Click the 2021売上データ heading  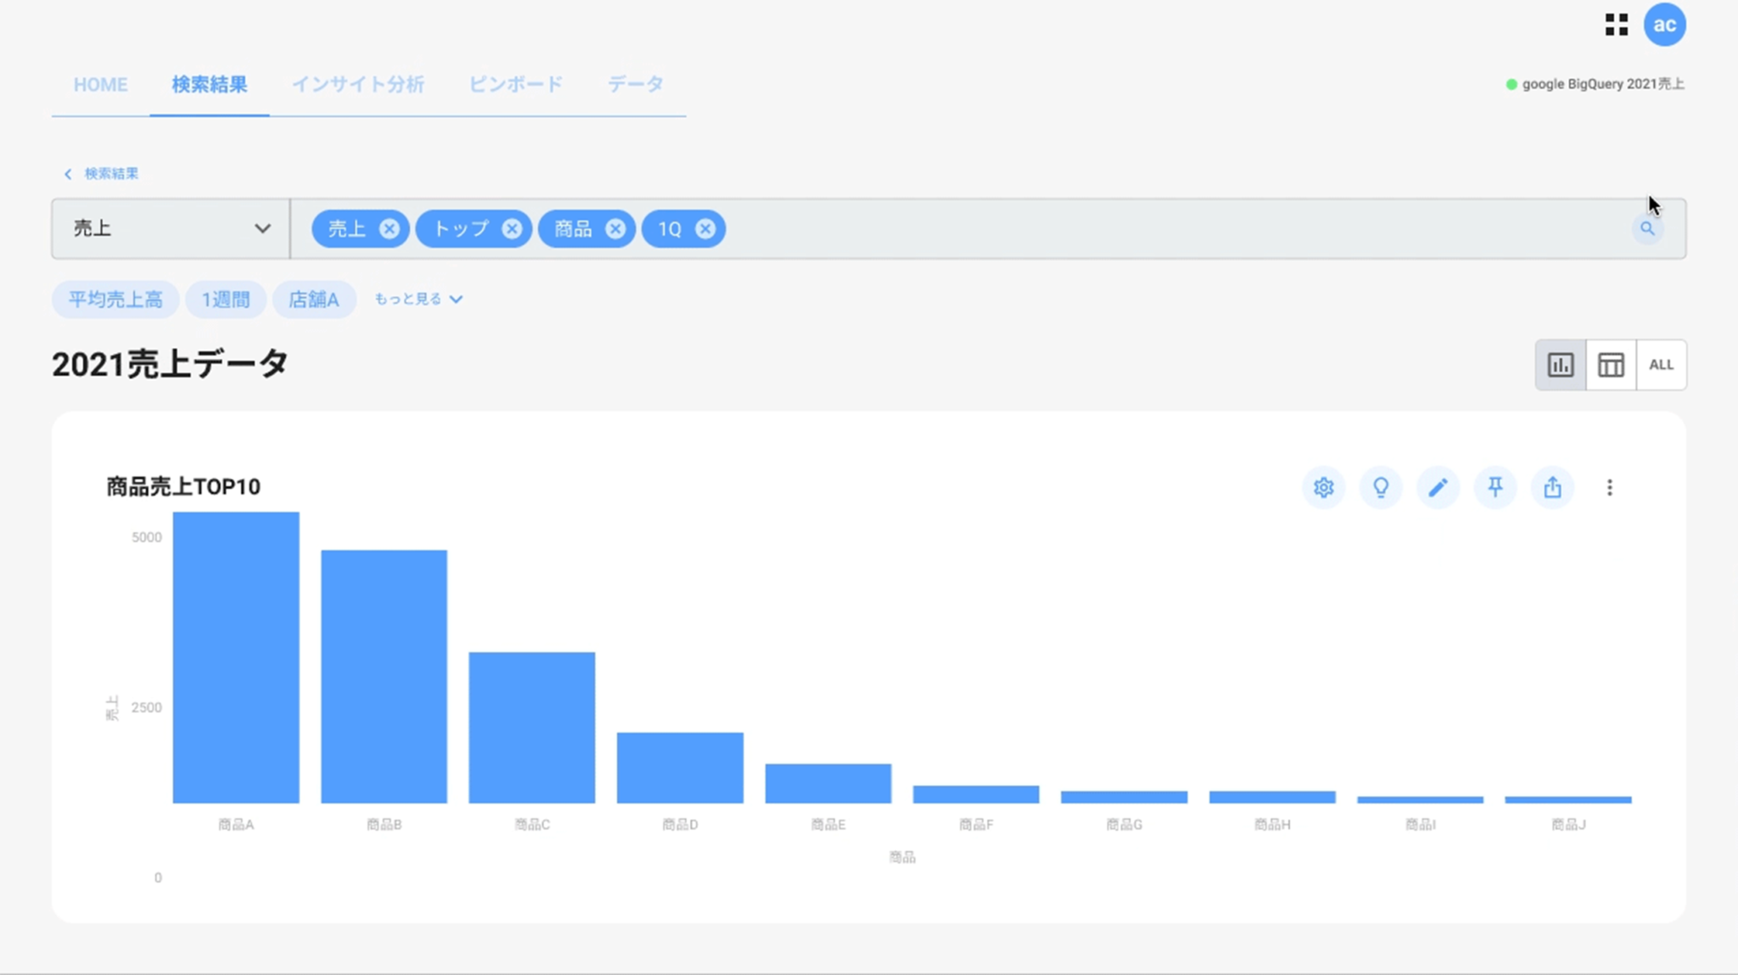(170, 365)
